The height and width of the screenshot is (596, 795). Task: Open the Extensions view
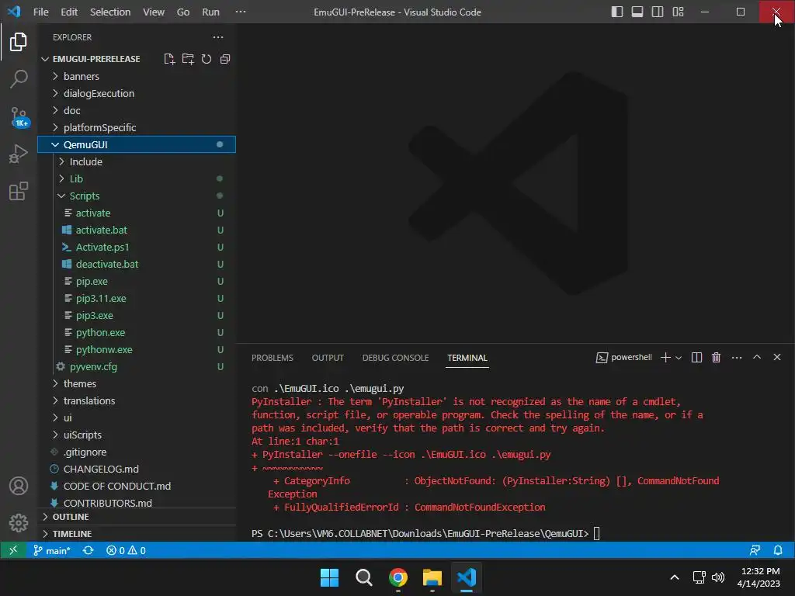(19, 191)
